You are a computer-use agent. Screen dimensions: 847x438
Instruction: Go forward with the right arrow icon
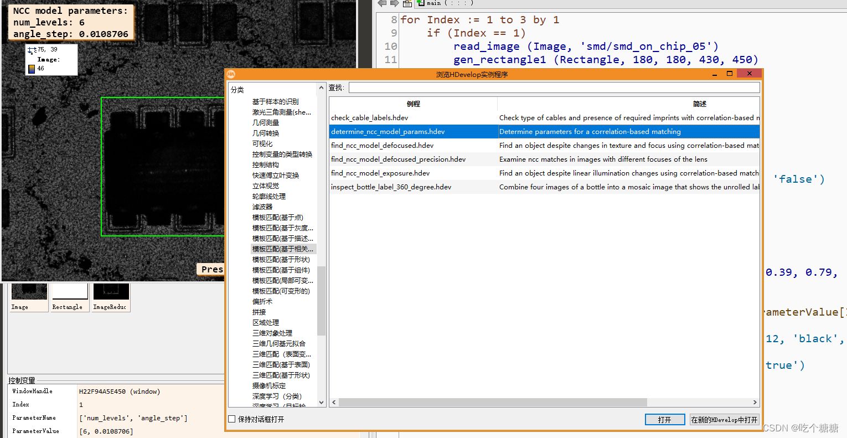394,3
